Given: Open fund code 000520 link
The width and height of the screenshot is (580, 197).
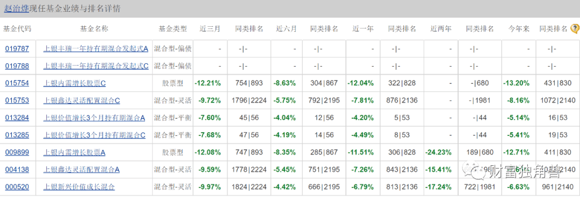Looking at the screenshot, I should tap(17, 187).
